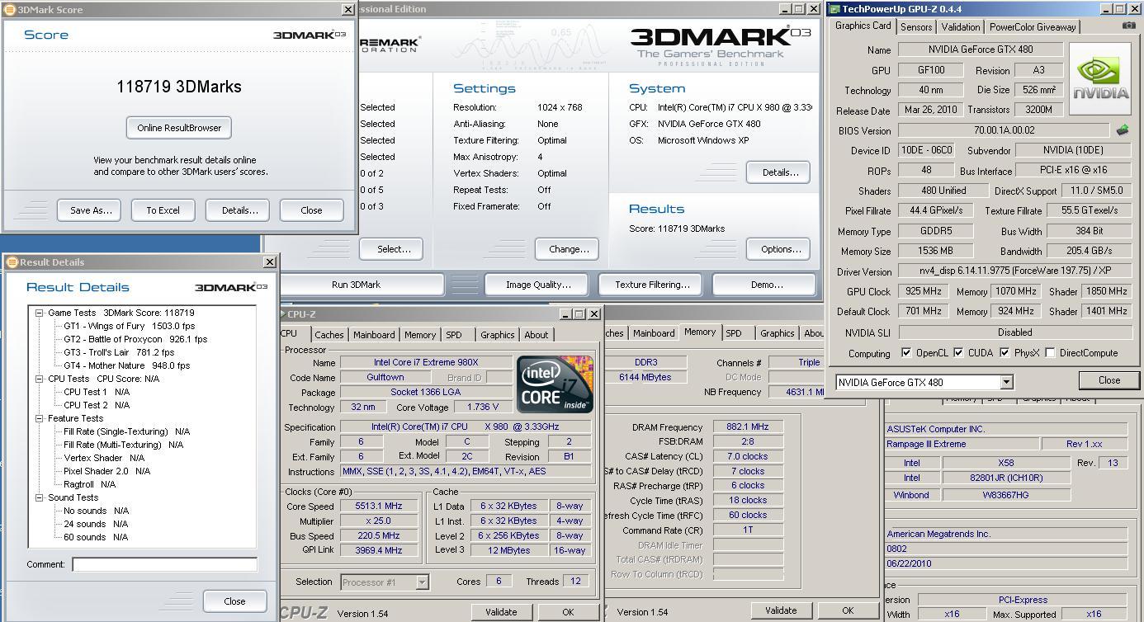Open Image Quality... in 3DMark03
The image size is (1144, 622).
(x=538, y=285)
